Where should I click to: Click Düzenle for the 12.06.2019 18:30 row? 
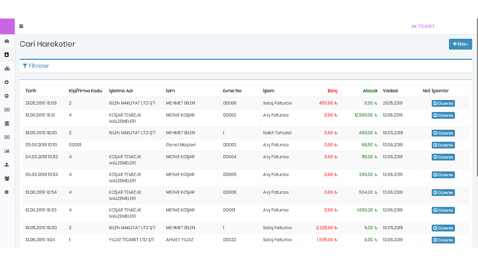[x=443, y=210]
